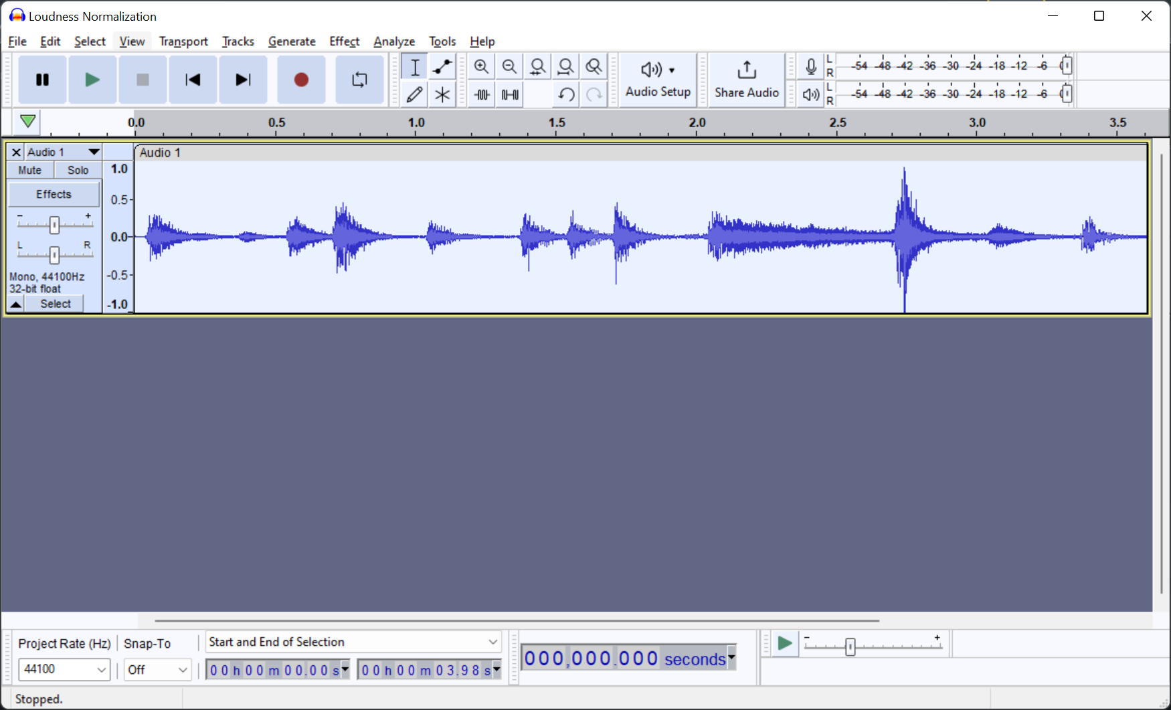The width and height of the screenshot is (1171, 710).
Task: Open audio position seconds format arrow
Action: point(731,658)
